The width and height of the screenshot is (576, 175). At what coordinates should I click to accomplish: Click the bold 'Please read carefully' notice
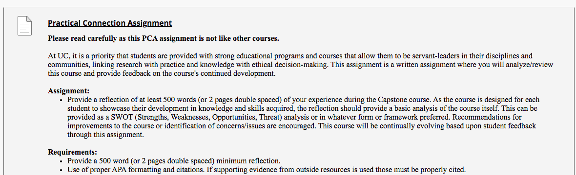(164, 38)
